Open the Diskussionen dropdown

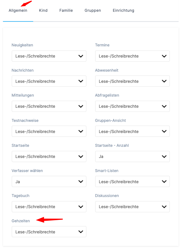(x=132, y=207)
